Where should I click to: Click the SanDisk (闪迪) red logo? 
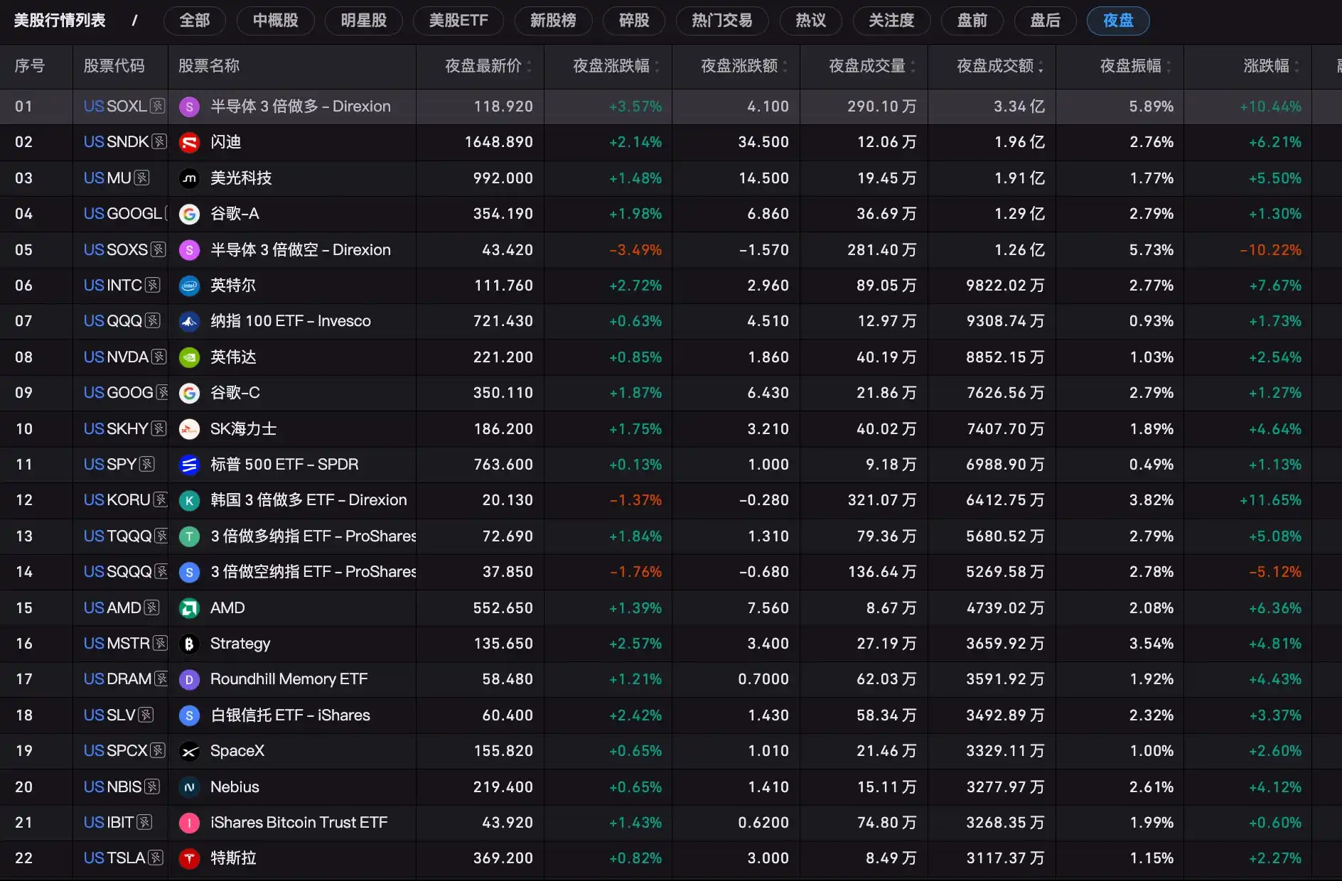pos(189,142)
